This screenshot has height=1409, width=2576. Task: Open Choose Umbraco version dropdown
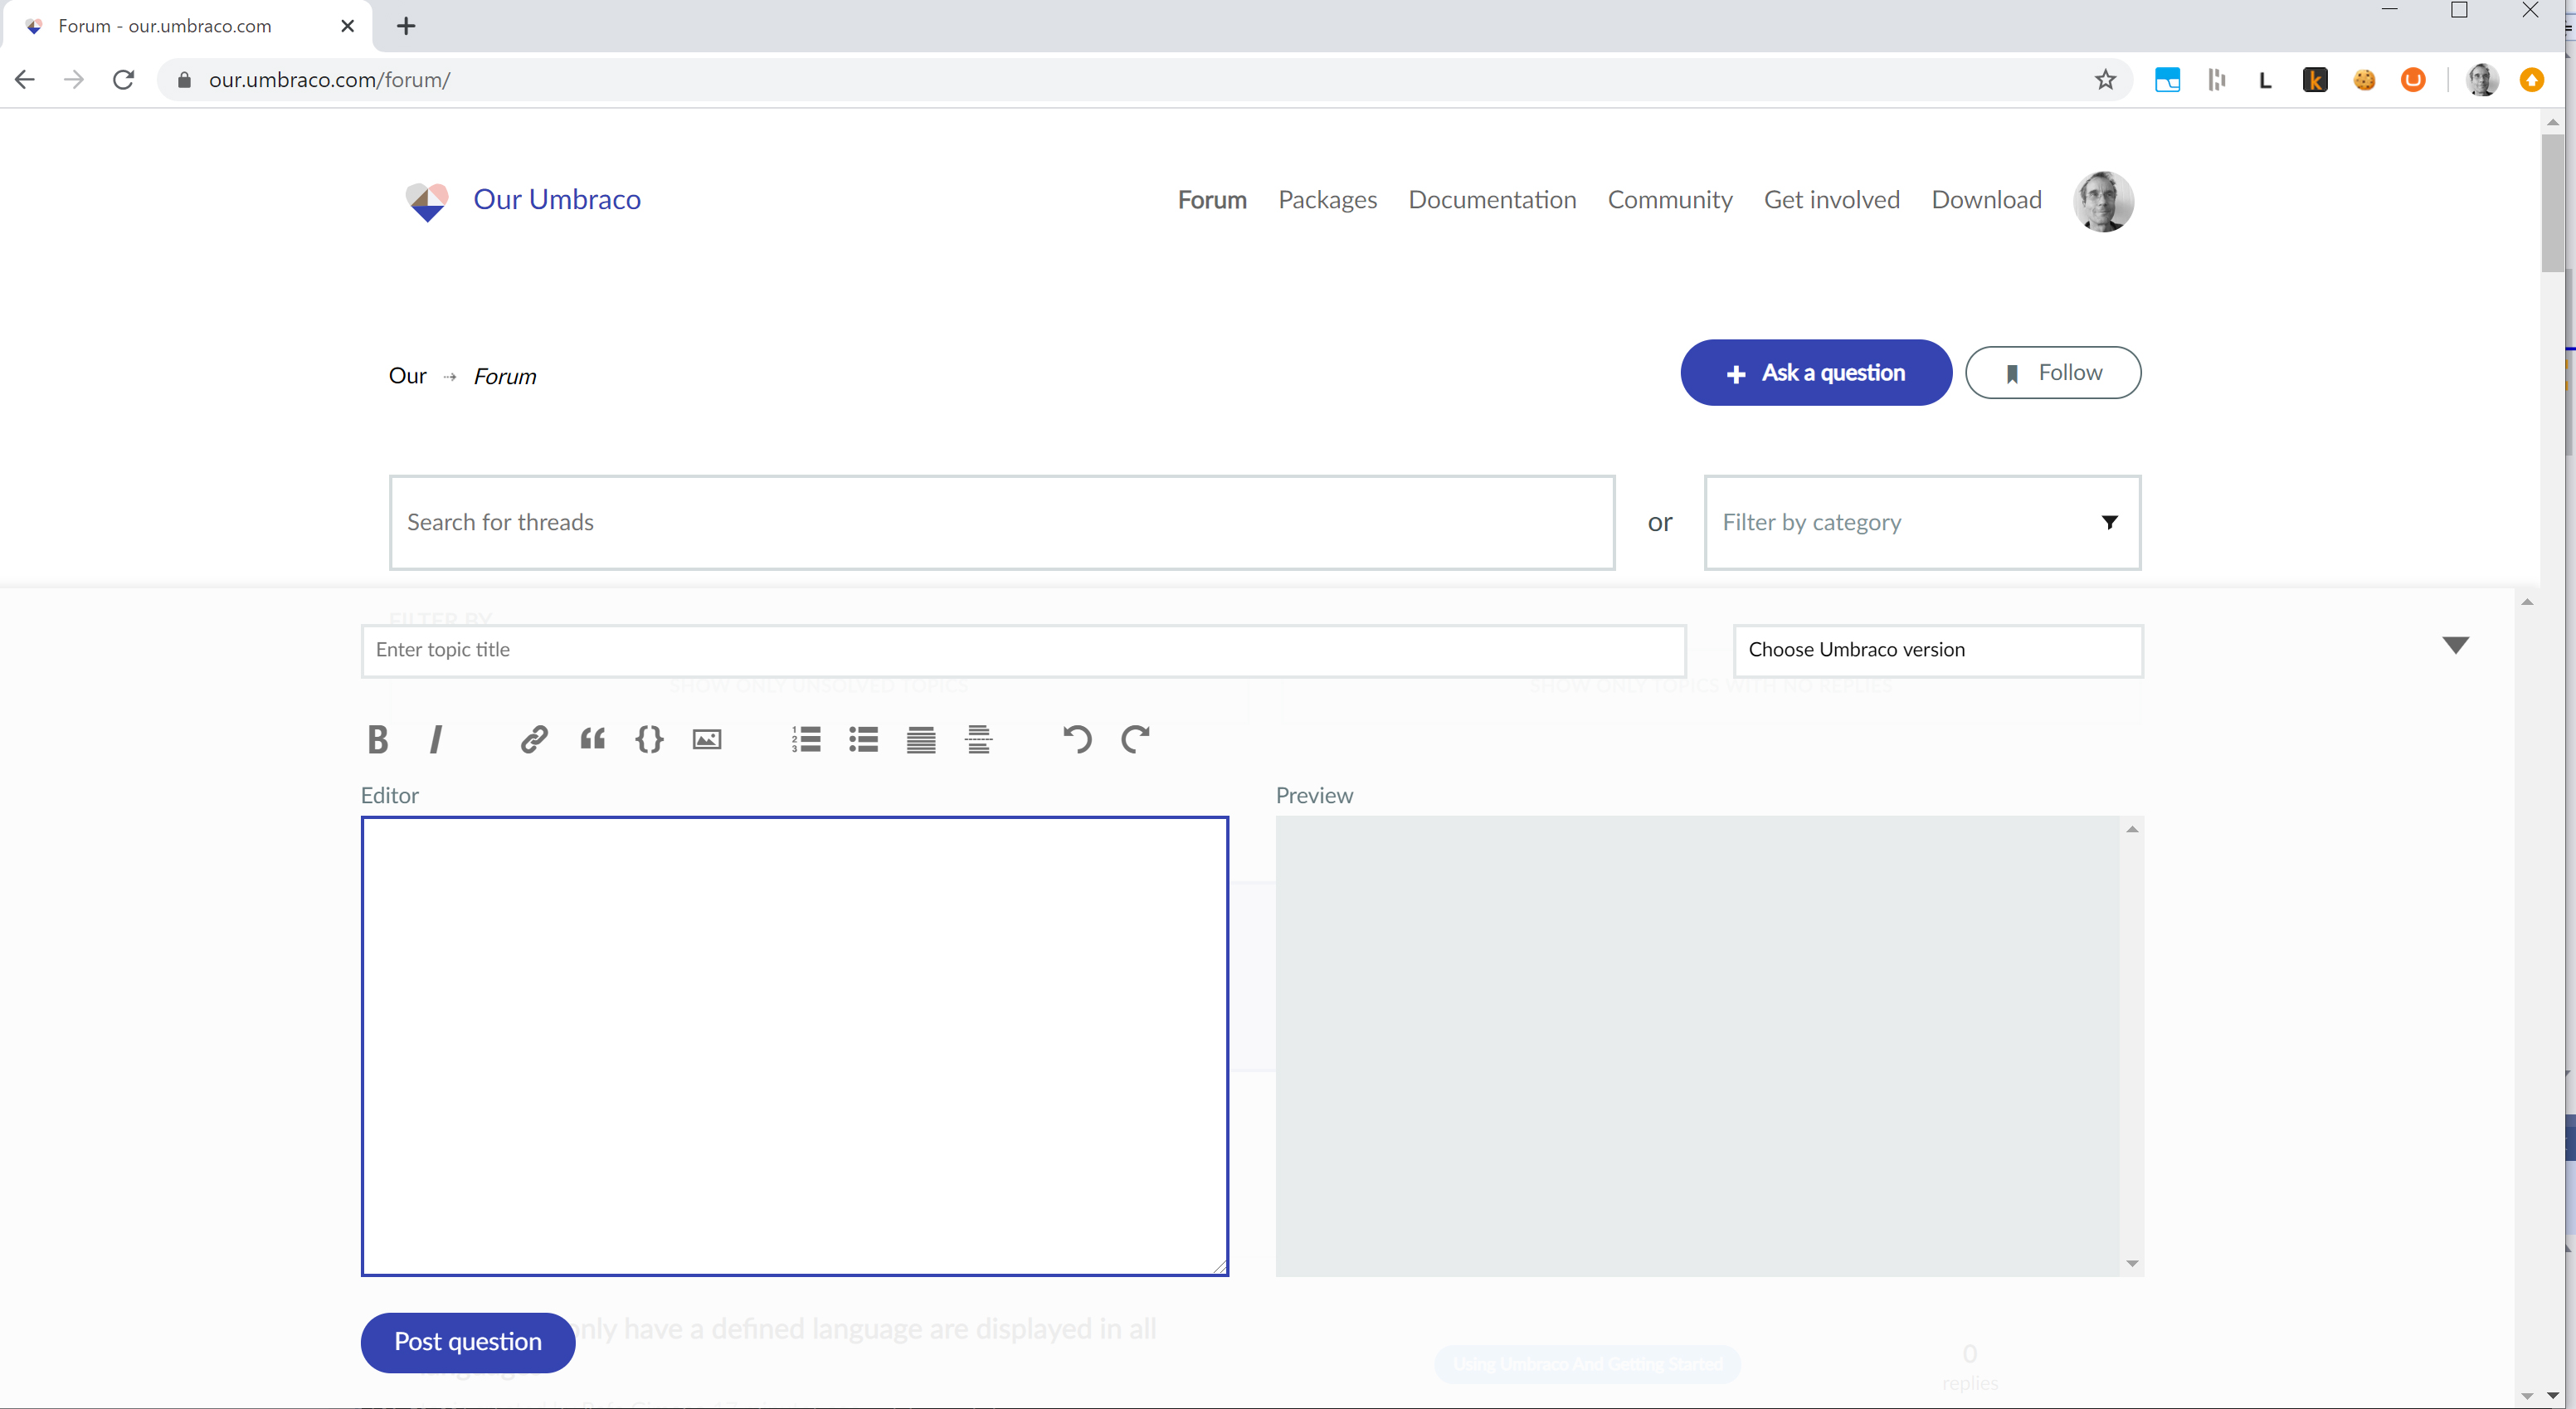point(1937,650)
